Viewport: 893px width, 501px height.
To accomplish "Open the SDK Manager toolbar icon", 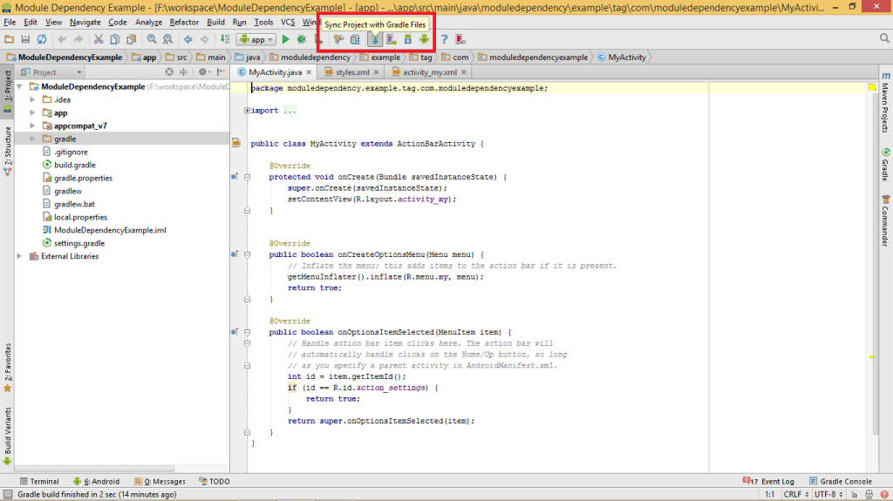I will 408,39.
